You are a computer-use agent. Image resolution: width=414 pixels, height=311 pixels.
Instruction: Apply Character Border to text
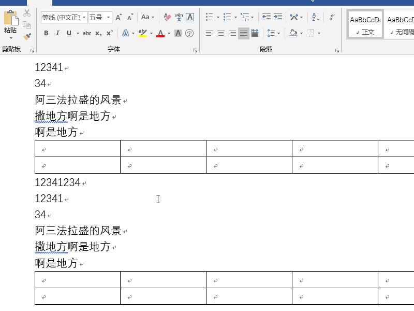pos(190,18)
